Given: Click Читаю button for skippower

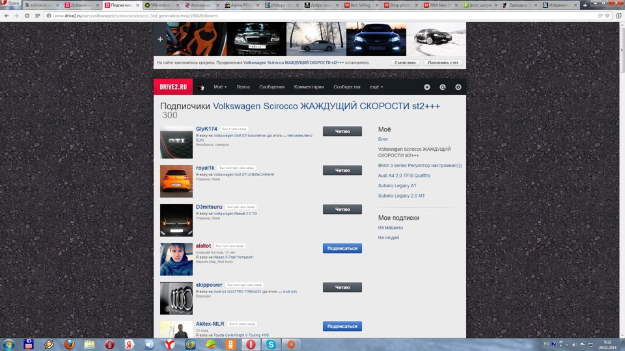Looking at the screenshot, I should coord(342,287).
